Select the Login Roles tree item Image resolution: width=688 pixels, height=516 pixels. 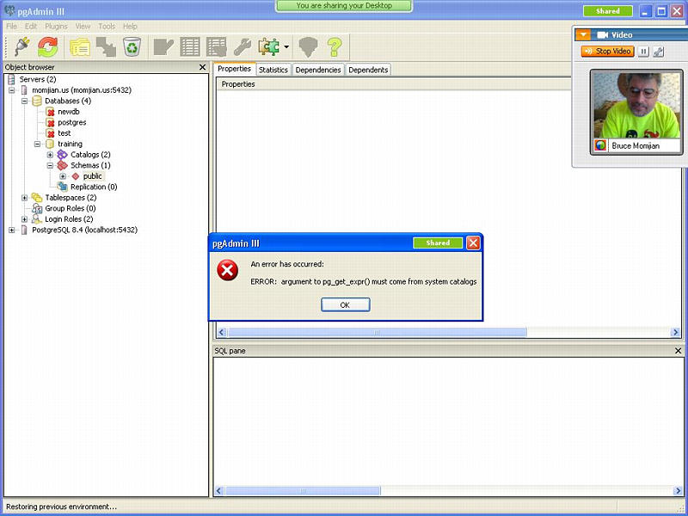pyautogui.click(x=68, y=219)
